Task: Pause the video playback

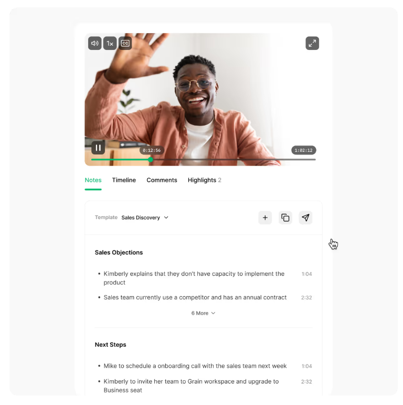Action: (x=98, y=148)
